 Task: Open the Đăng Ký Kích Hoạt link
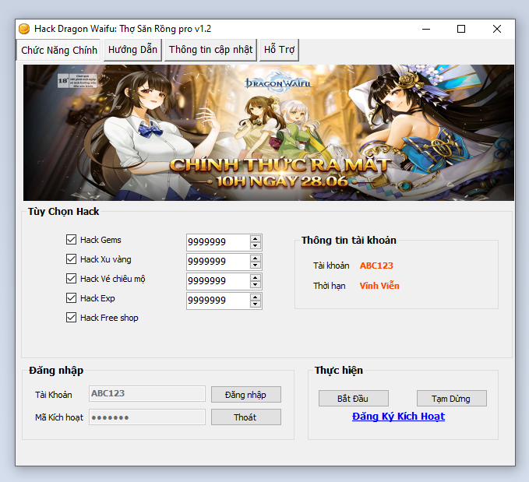(398, 417)
